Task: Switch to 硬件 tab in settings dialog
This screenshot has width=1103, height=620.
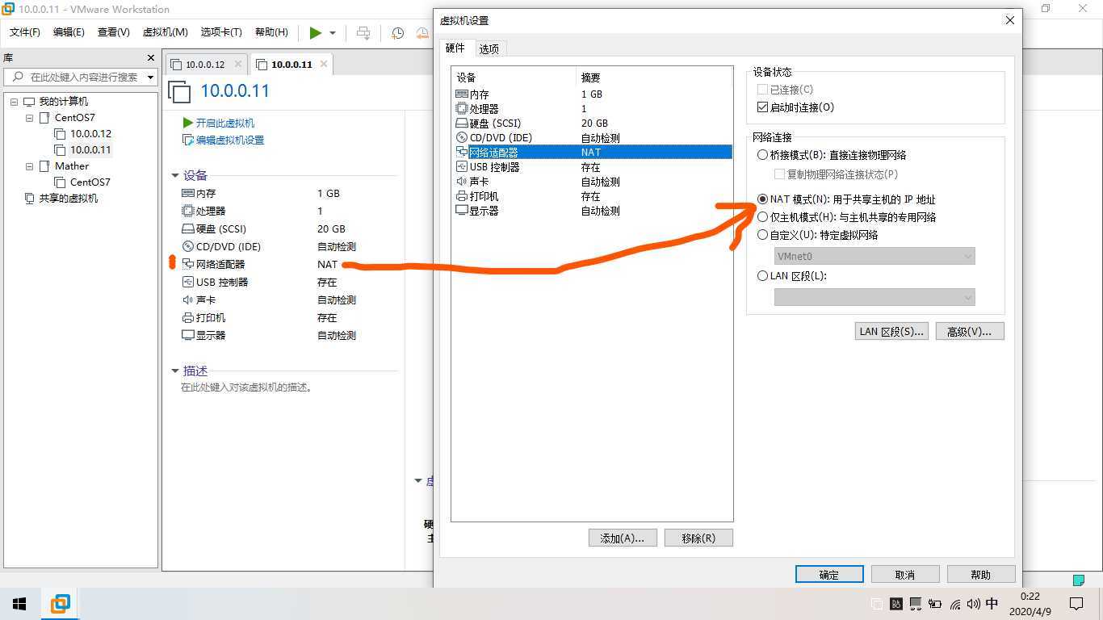Action: [x=455, y=48]
